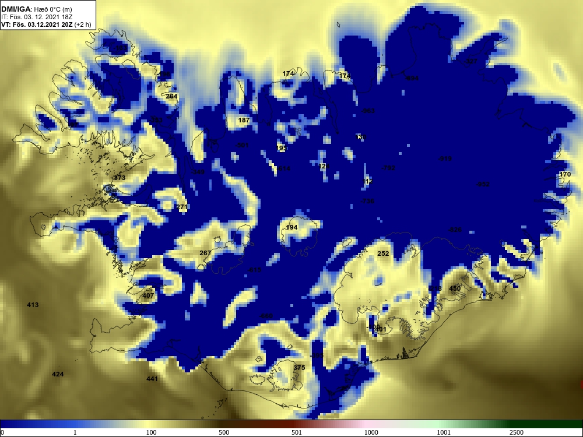Select the map value -614
This screenshot has height=437, width=583.
click(283, 168)
